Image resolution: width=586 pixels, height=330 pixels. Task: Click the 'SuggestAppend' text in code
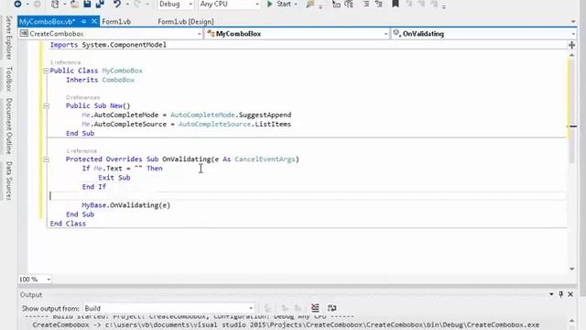pyautogui.click(x=265, y=115)
